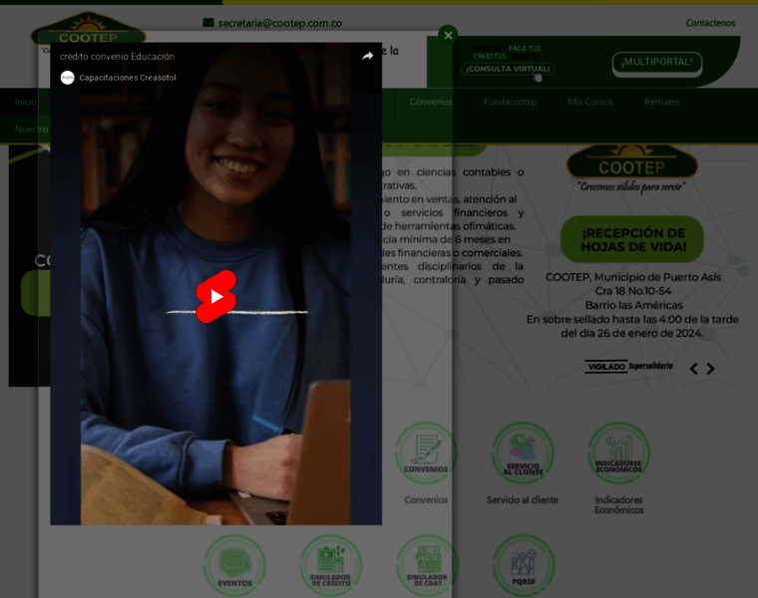Viewport: 758px width, 598px height.
Task: Open the Convenios circular icon
Action: click(x=426, y=453)
